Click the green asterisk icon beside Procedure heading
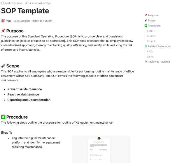This screenshot has width=177, height=166. (3, 117)
